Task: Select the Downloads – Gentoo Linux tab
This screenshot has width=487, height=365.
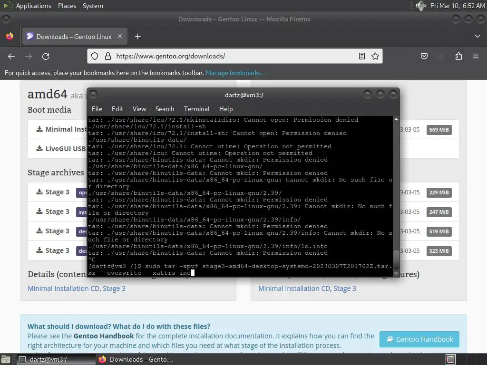Action: [74, 36]
